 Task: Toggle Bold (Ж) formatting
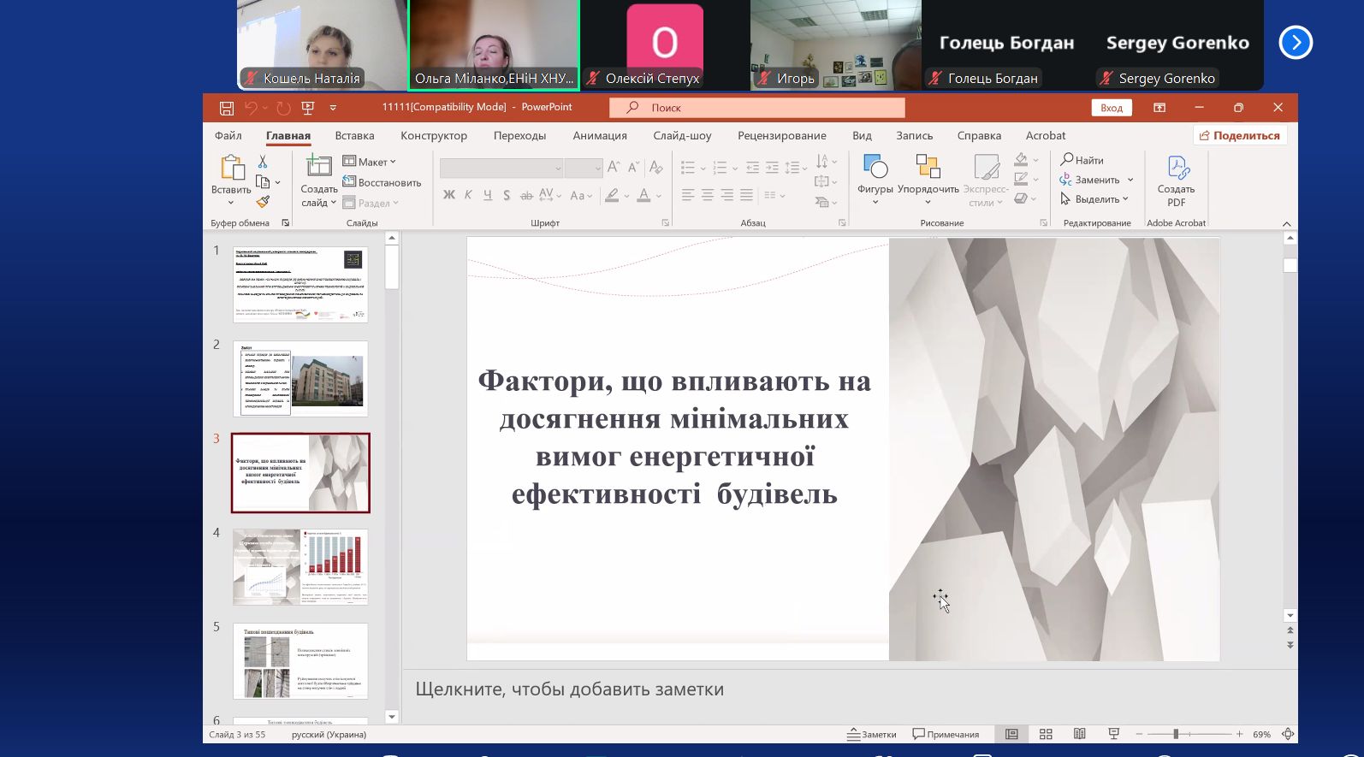(449, 195)
